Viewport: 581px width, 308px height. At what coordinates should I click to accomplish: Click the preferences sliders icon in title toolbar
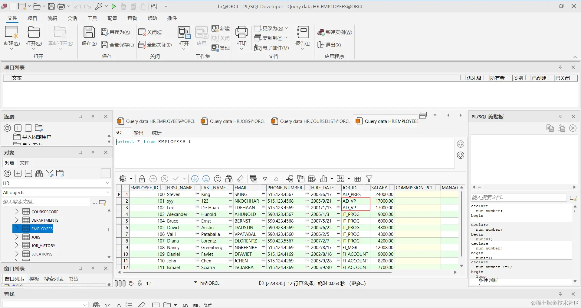tap(154, 6)
